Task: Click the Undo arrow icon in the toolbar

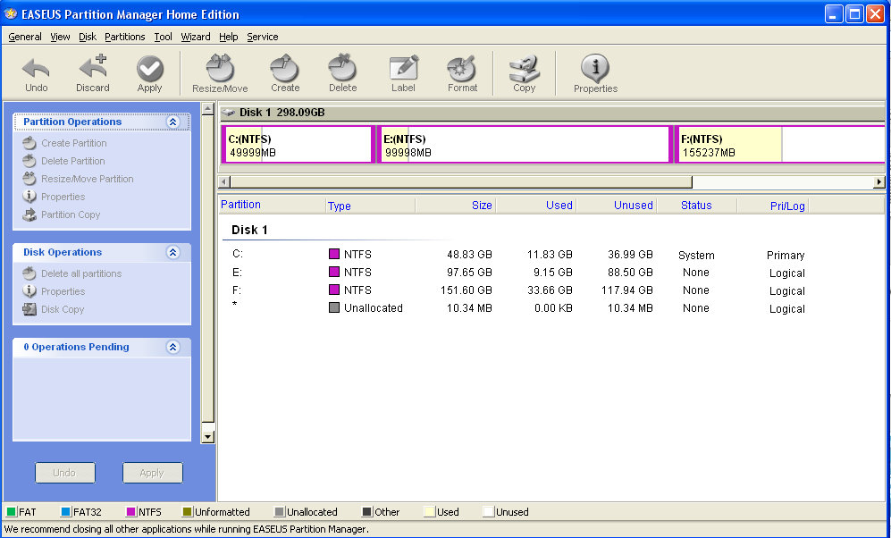Action: 36,71
